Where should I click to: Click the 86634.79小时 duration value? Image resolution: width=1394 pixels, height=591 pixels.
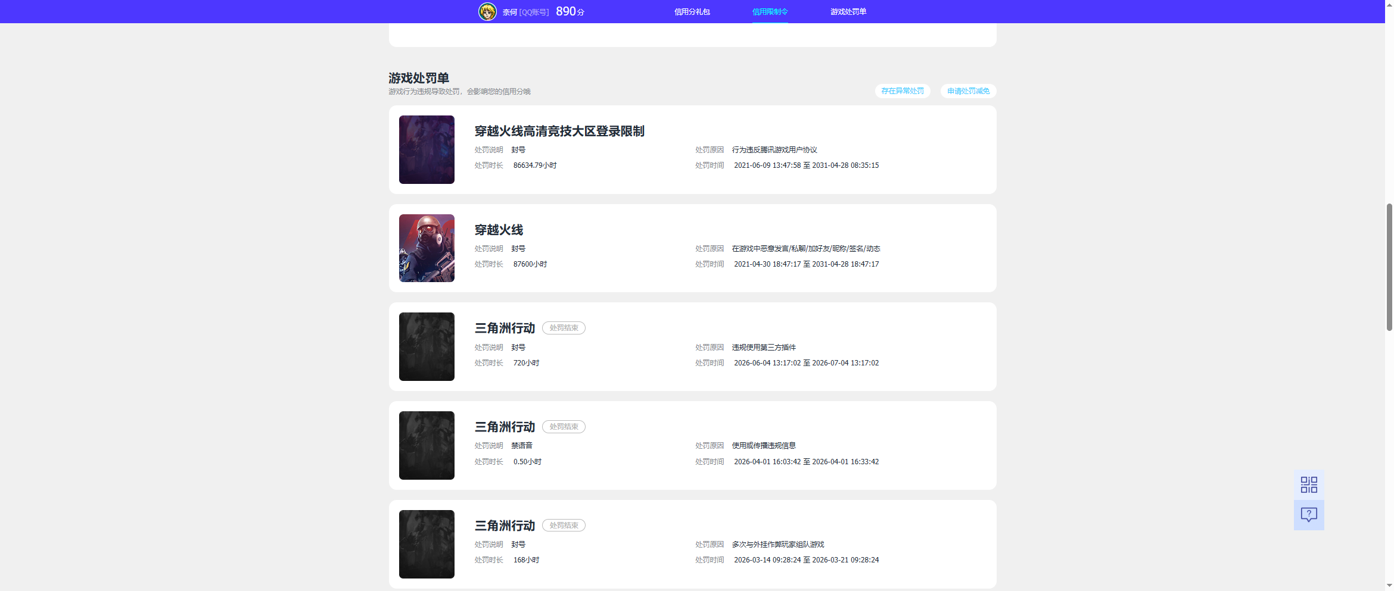[535, 165]
